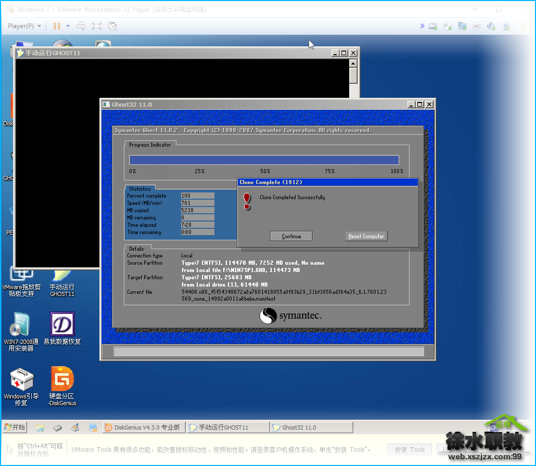Click the Connection type value Local

click(x=187, y=255)
